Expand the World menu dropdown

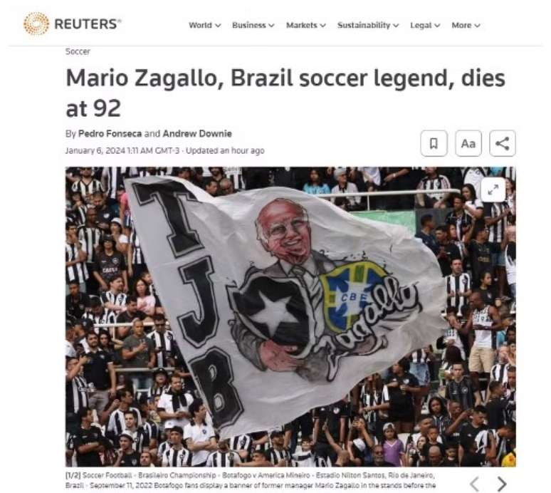(204, 26)
